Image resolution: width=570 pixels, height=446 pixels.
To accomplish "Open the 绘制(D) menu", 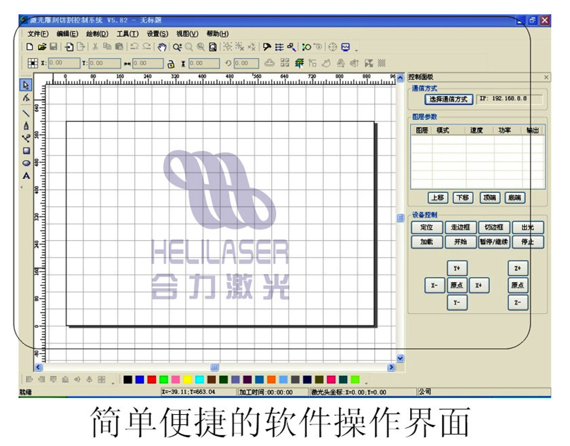I will coord(97,34).
